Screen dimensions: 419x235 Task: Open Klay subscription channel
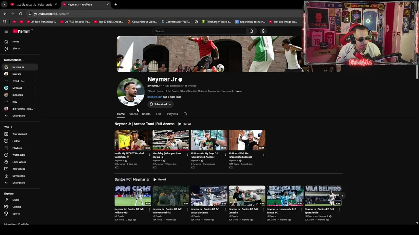coord(20,102)
